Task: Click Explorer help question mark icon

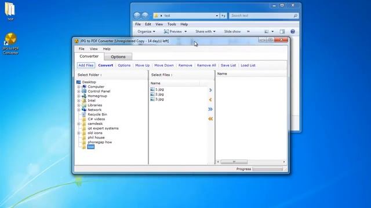Action: click(x=293, y=31)
